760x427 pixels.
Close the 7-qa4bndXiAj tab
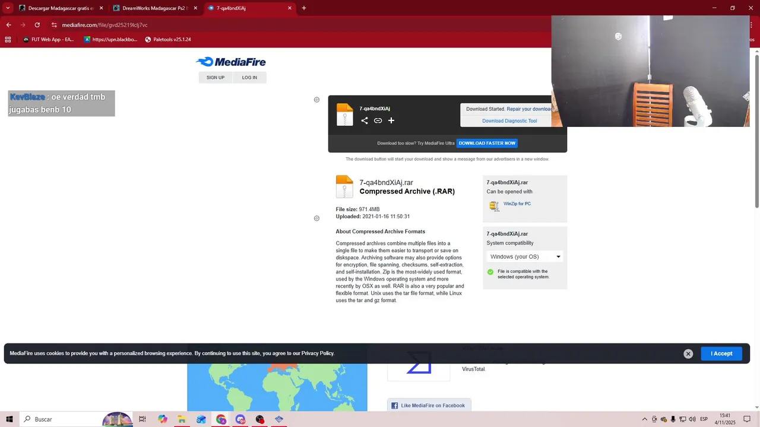pos(290,8)
